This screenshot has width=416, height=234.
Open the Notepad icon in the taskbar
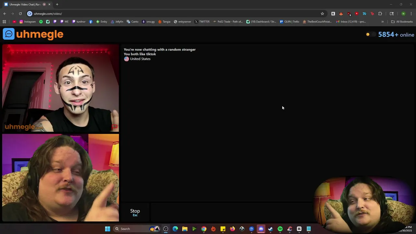point(309,229)
